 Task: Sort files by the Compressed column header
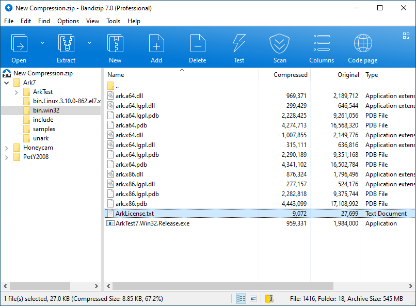[290, 75]
